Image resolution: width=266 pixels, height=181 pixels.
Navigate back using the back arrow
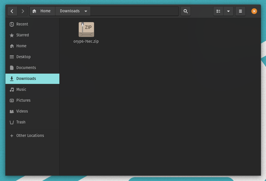tap(12, 11)
